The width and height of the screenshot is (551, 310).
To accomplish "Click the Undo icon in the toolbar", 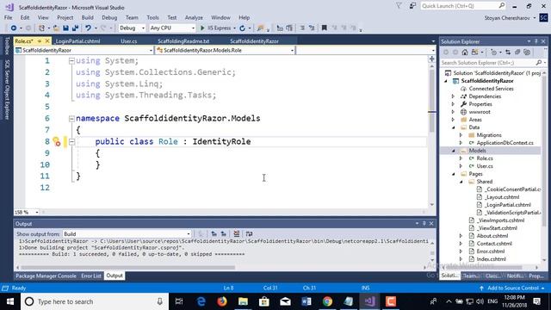I will point(88,28).
